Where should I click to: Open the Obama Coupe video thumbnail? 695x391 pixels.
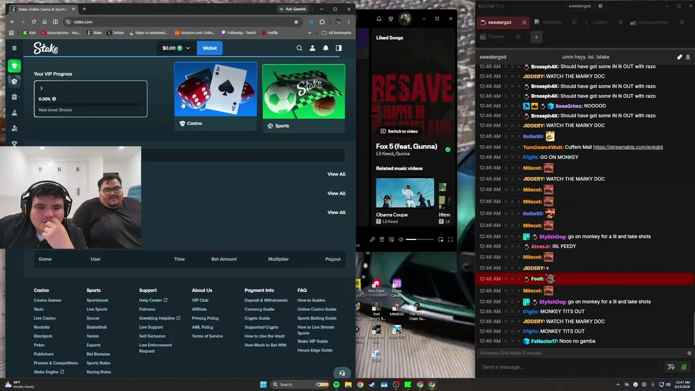[x=405, y=193]
